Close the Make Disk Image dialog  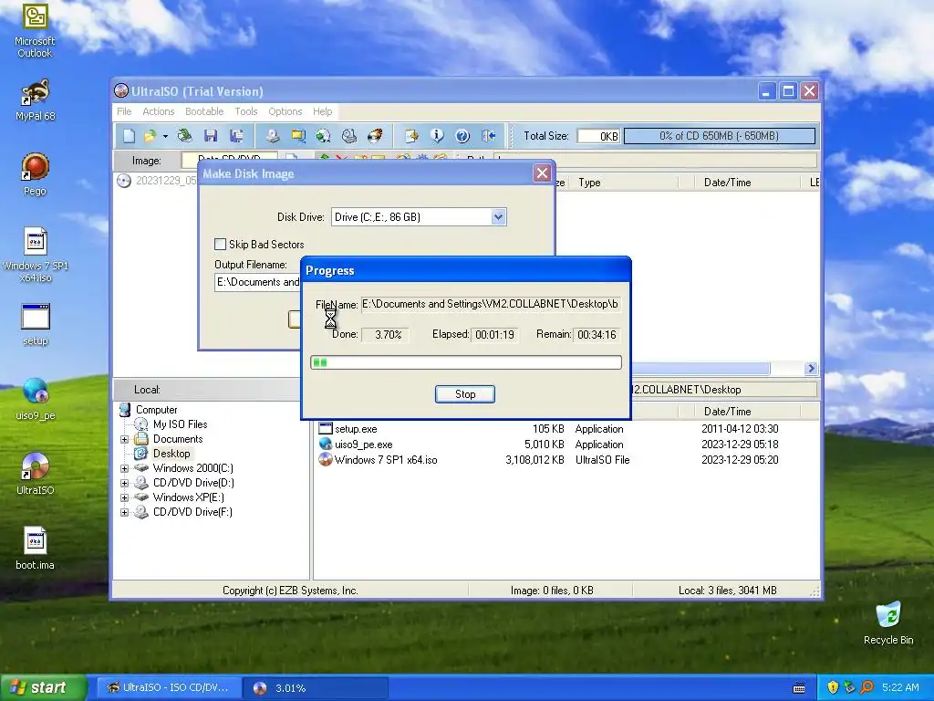[542, 173]
